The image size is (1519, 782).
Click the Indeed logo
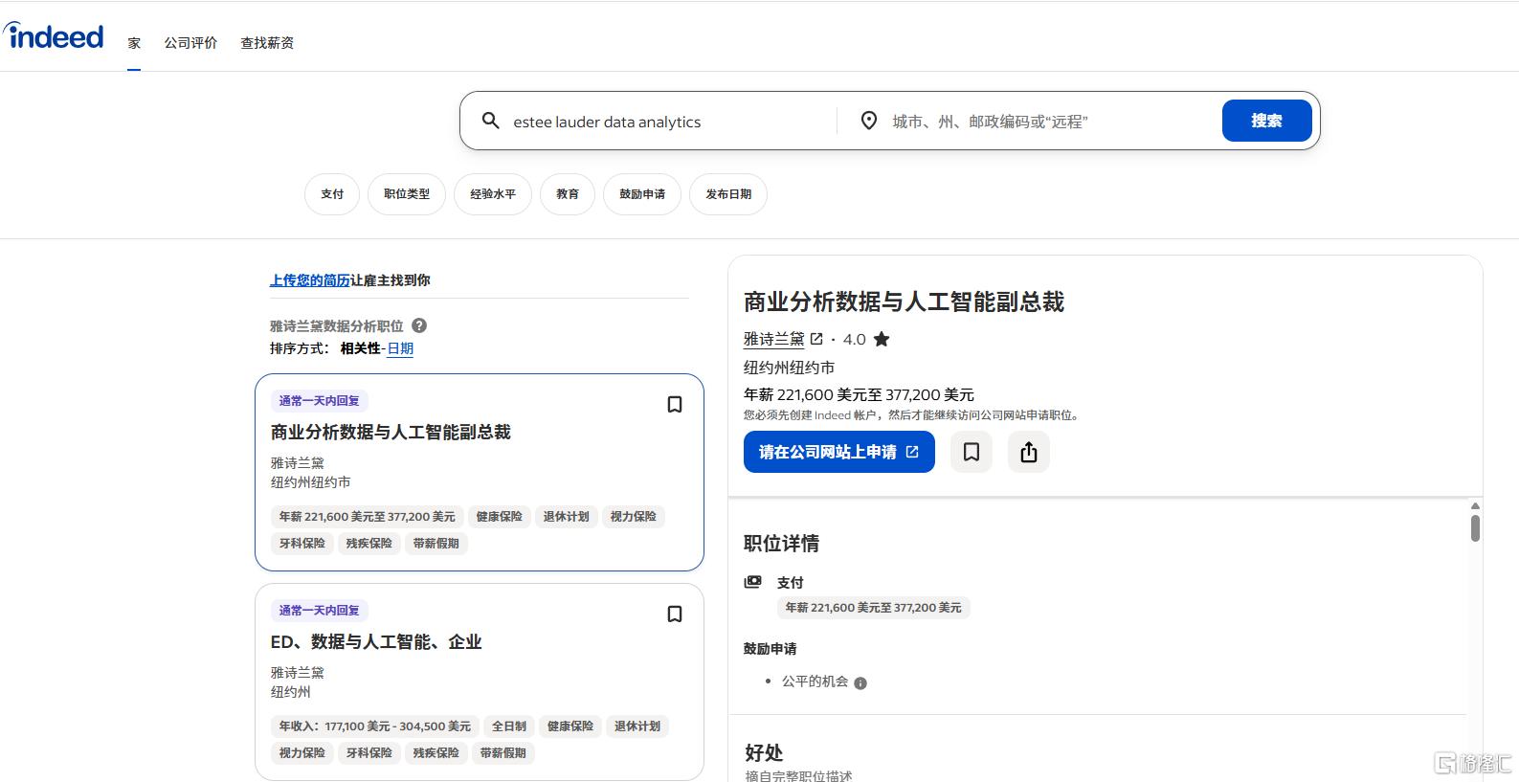click(55, 36)
